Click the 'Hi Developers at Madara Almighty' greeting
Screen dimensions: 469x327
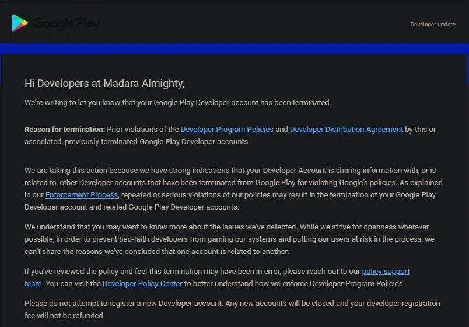click(104, 84)
